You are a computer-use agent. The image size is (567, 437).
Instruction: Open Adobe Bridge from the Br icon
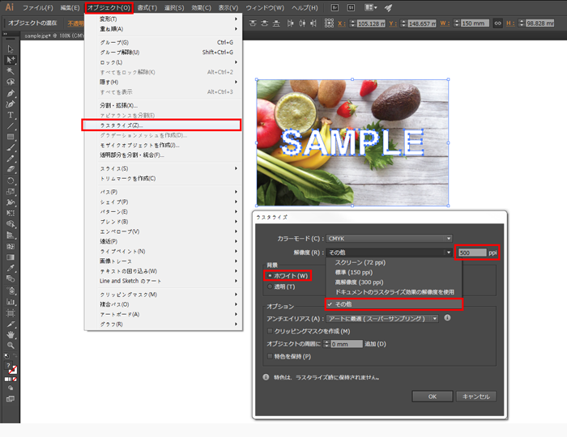(335, 7)
